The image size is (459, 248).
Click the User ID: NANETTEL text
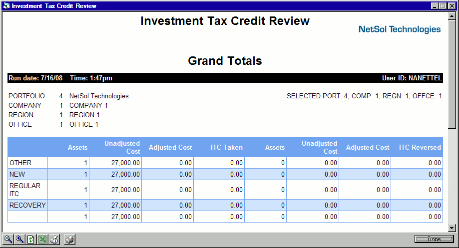coord(412,78)
